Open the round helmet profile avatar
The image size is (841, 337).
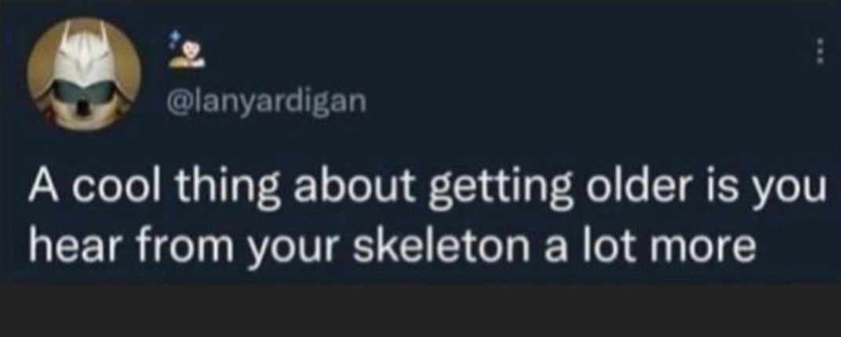point(84,74)
